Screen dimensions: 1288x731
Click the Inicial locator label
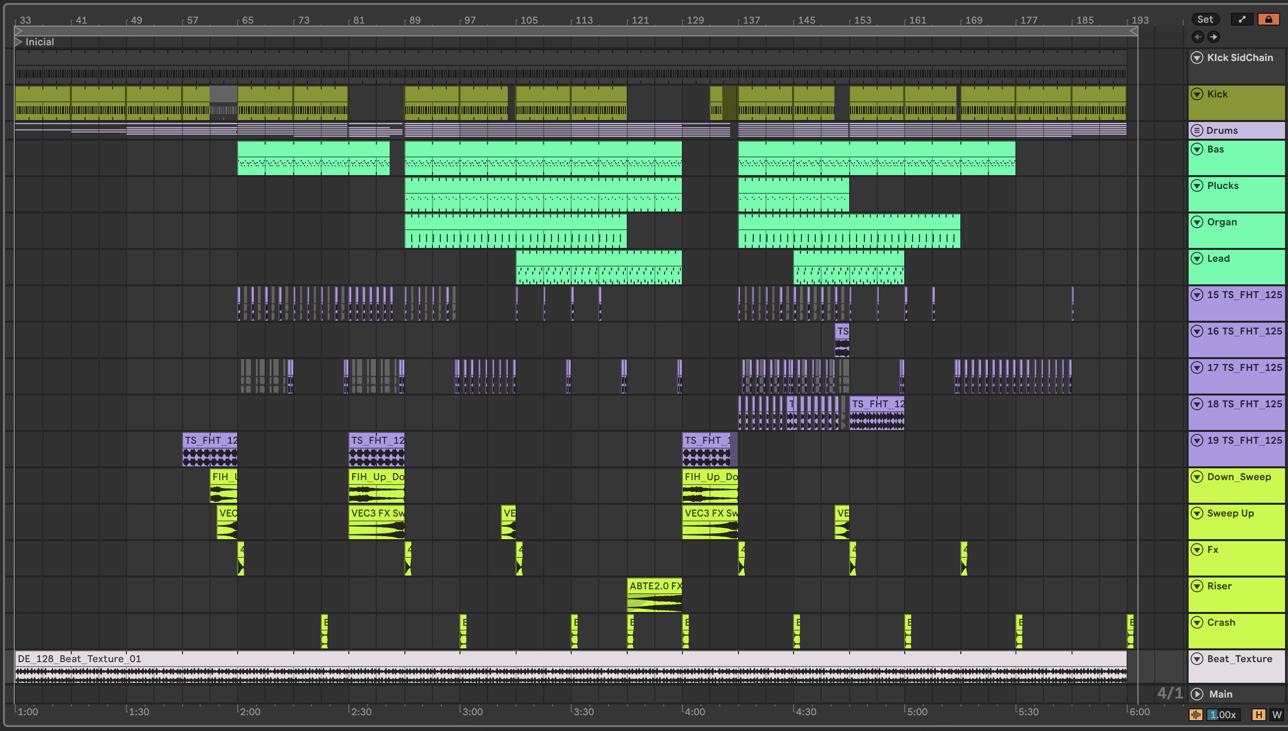pos(40,42)
